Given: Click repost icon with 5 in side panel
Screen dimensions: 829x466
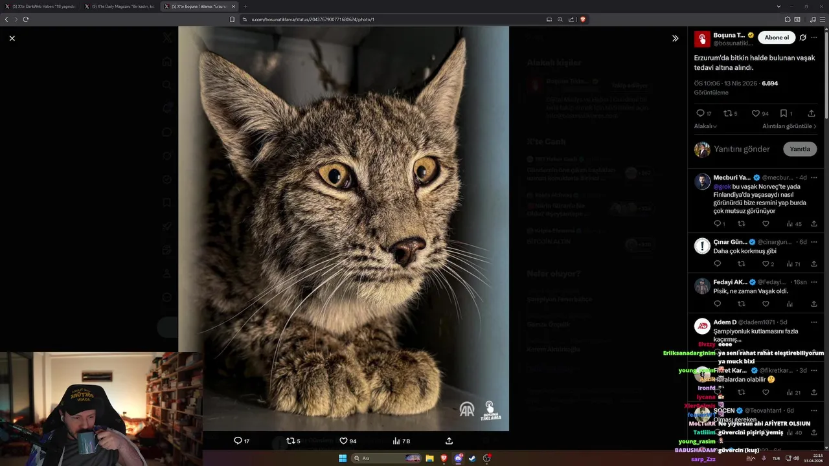Looking at the screenshot, I should point(731,113).
